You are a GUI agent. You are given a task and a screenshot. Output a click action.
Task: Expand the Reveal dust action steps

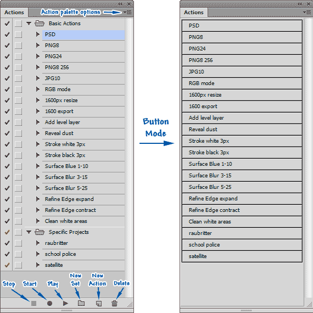pos(37,133)
